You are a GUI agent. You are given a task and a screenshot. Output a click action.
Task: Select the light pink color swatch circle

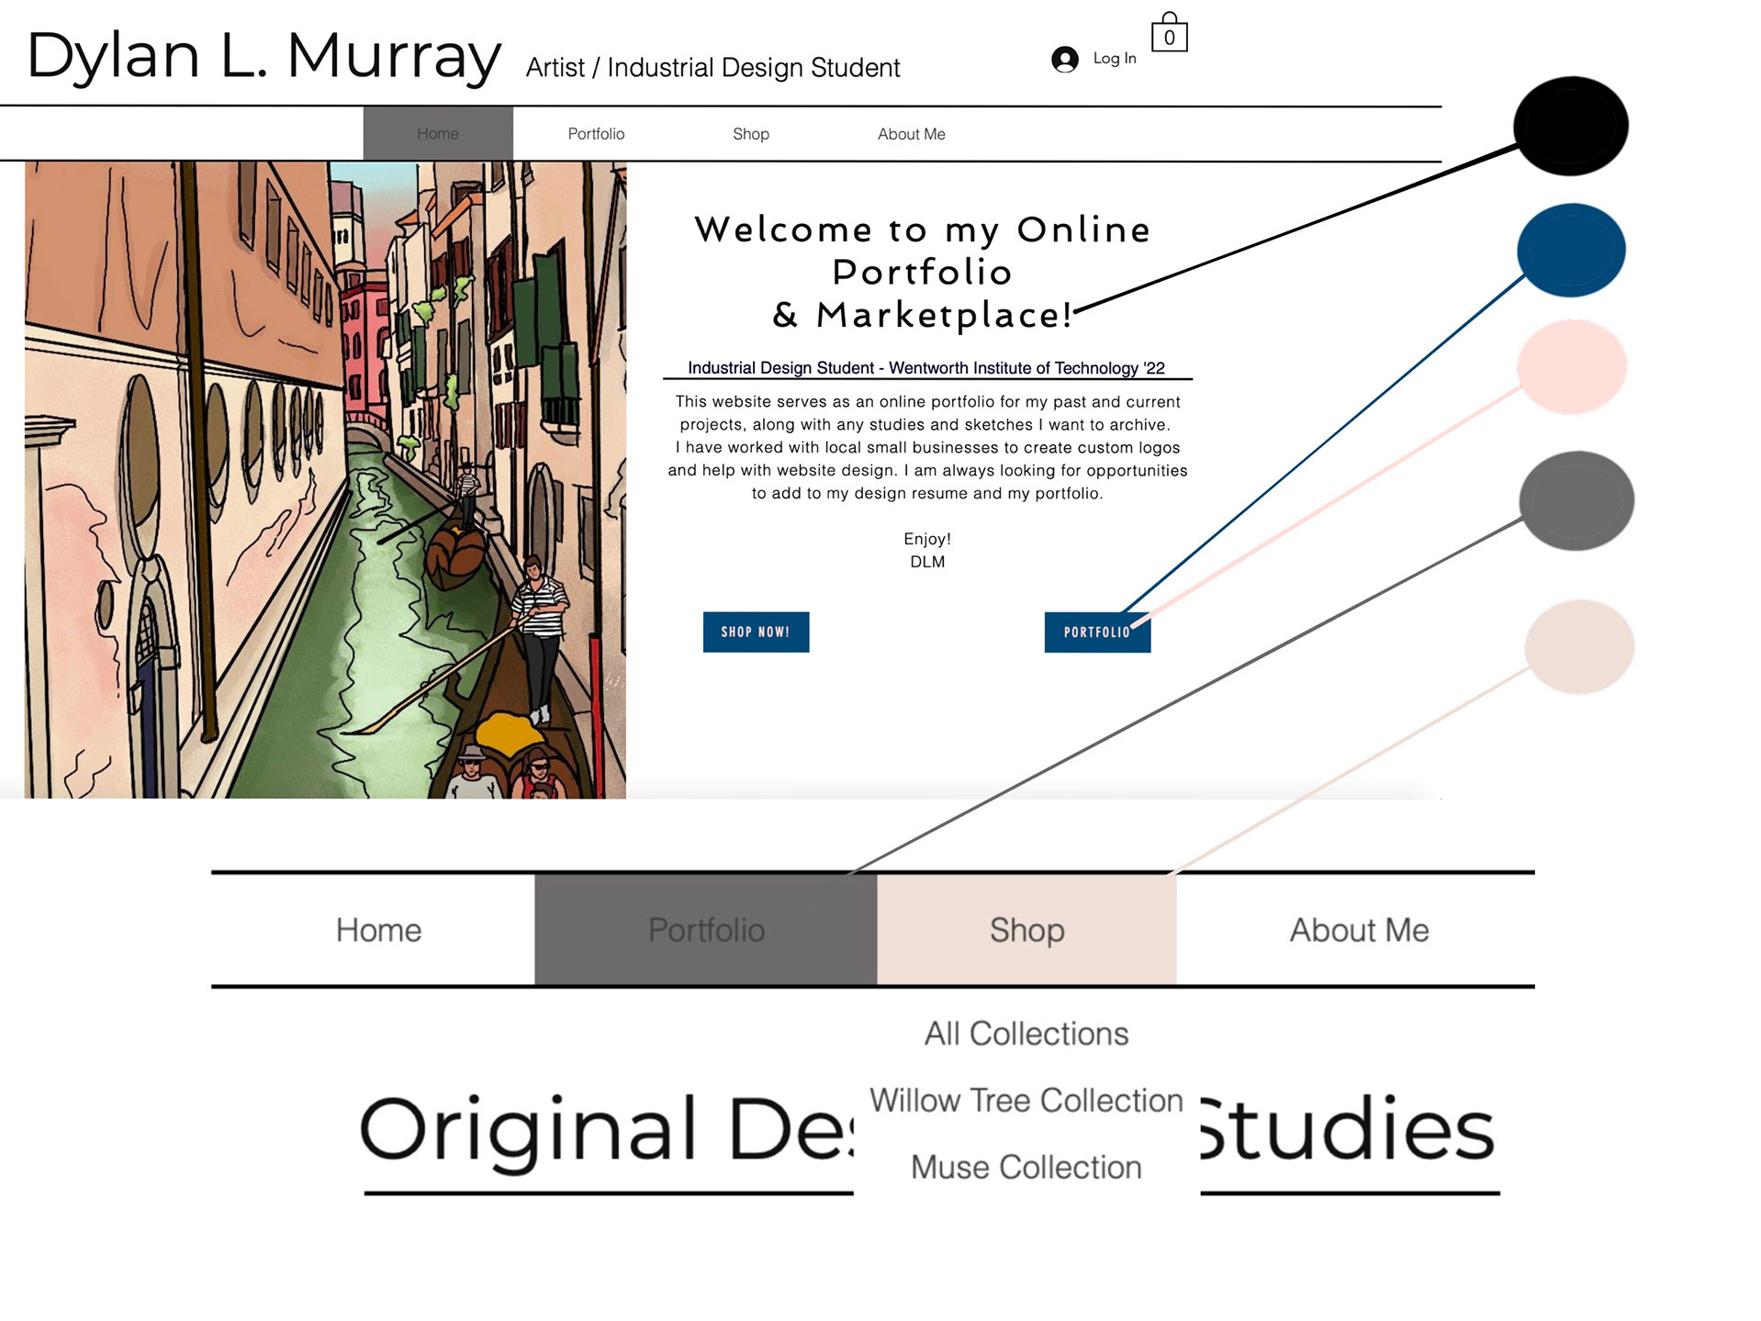(x=1572, y=367)
